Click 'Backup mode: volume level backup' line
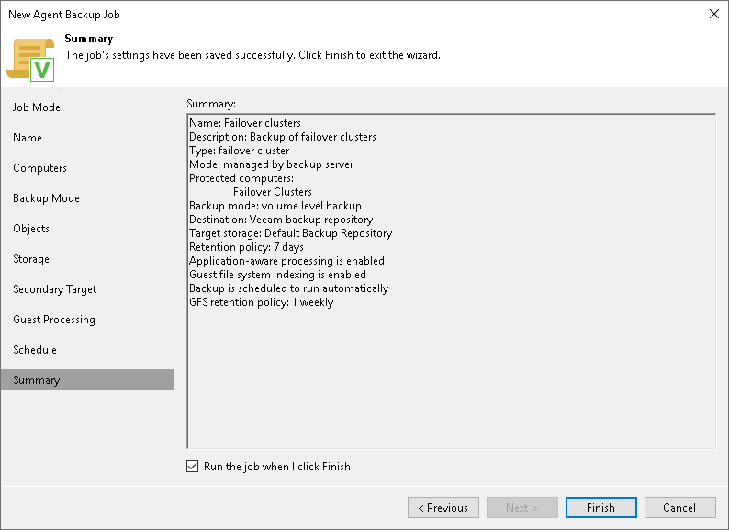 275,206
